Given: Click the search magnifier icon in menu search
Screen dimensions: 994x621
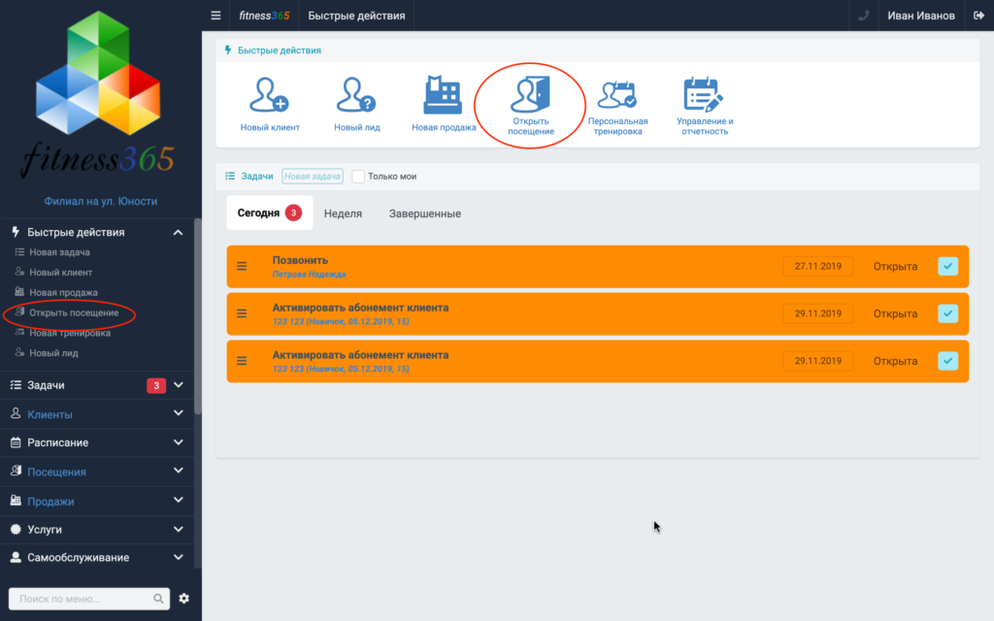Looking at the screenshot, I should pos(158,598).
